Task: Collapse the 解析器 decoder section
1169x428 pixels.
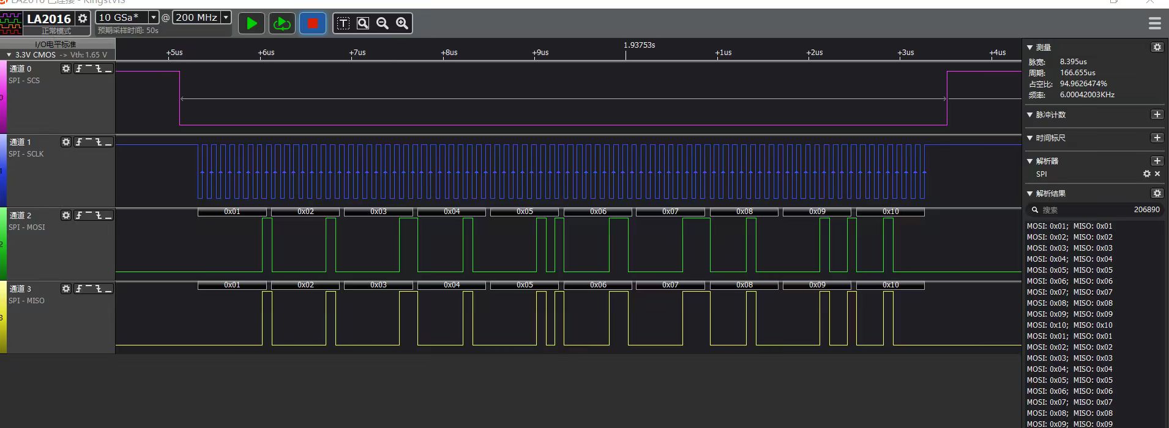Action: pyautogui.click(x=1030, y=161)
